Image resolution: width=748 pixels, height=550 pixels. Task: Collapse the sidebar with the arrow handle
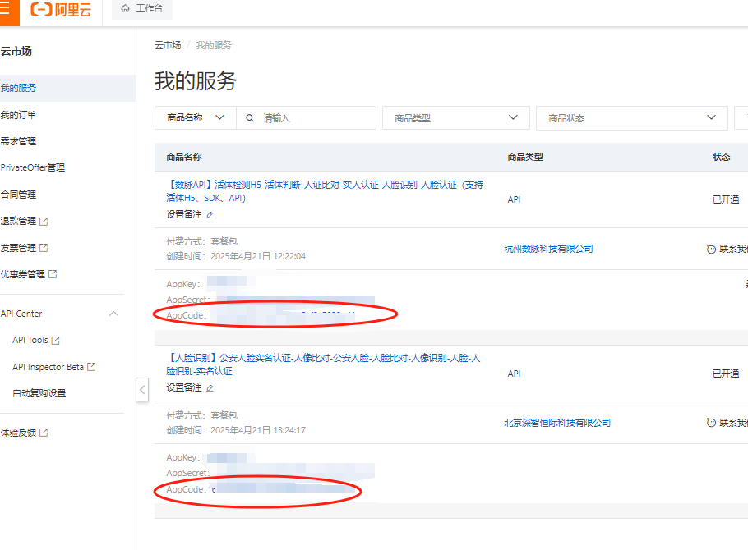click(142, 390)
